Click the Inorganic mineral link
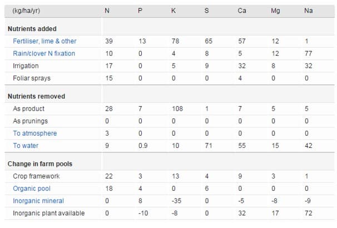The width and height of the screenshot is (337, 228). tap(38, 201)
